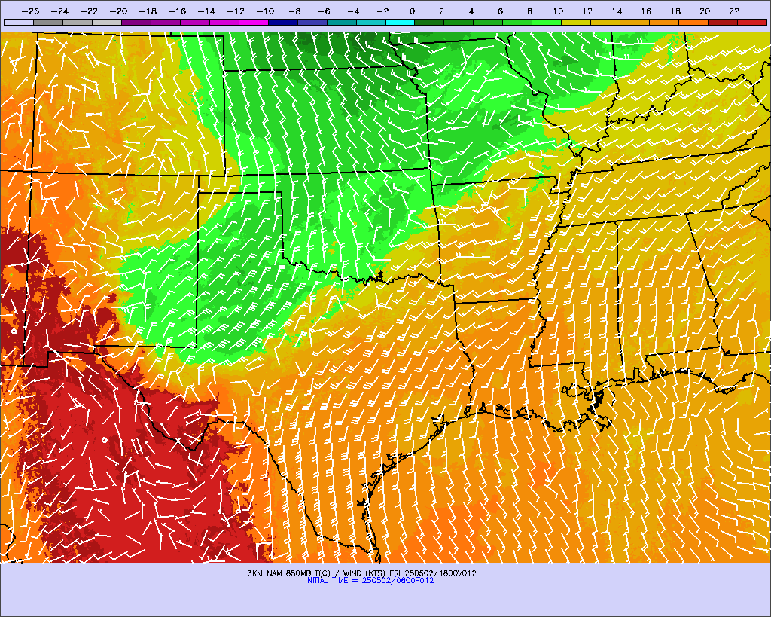This screenshot has height=617, width=771.
Task: Select the bright red swatch above 22
Action: [752, 22]
